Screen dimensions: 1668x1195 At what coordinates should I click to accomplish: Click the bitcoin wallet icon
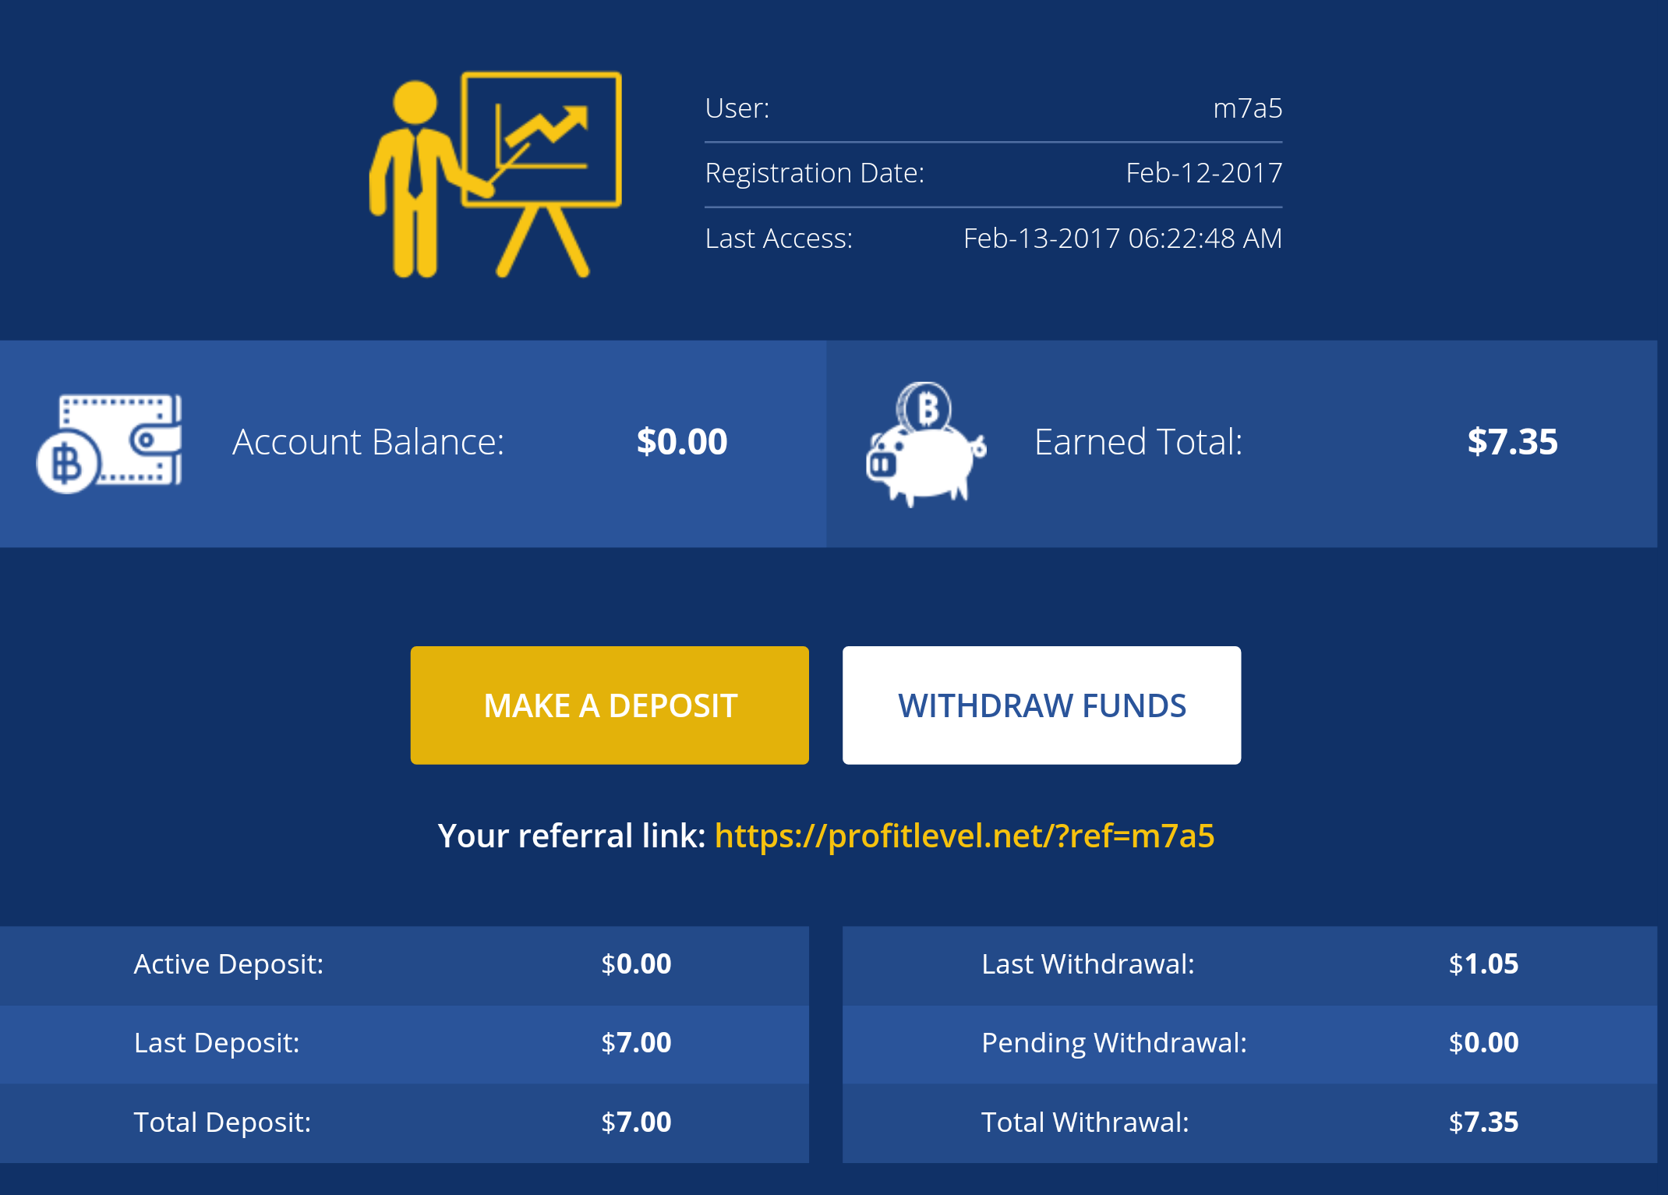coord(109,443)
